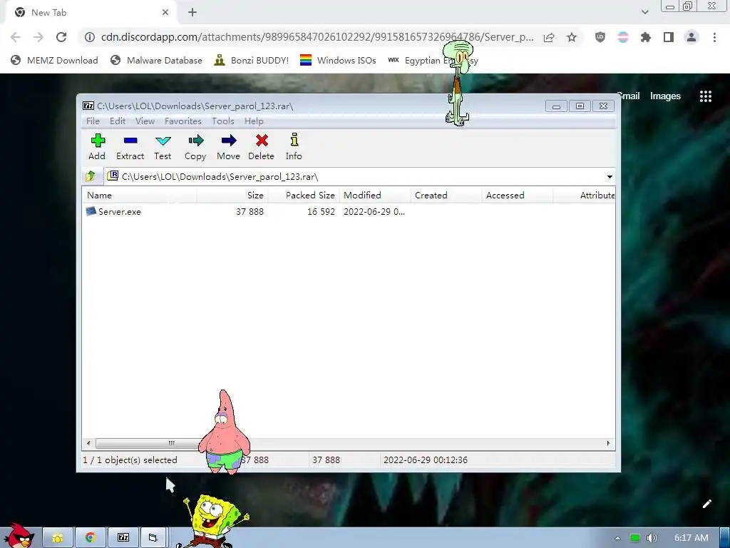Open Chrome tab search chevron
This screenshot has height=548, width=730.
click(x=644, y=12)
